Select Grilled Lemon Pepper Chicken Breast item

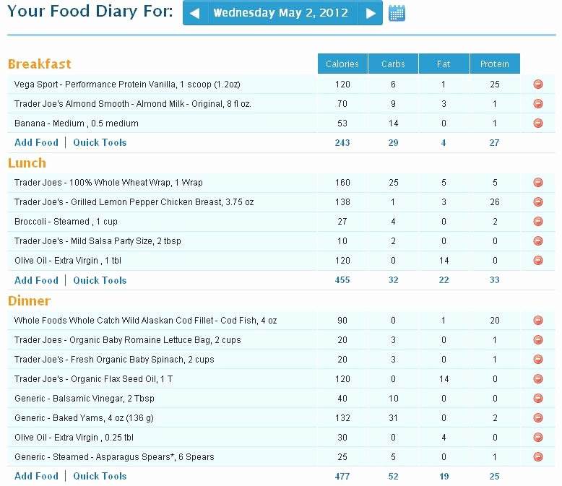134,202
